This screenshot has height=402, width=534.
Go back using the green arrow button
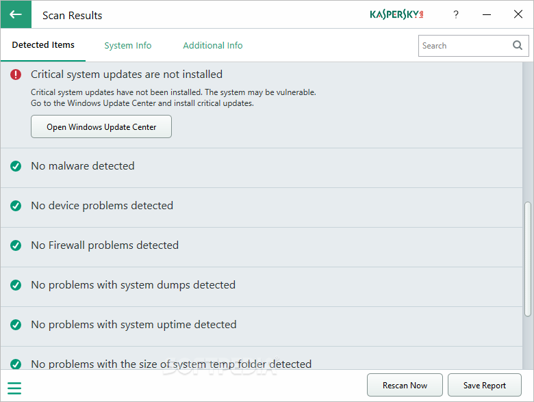tap(16, 14)
